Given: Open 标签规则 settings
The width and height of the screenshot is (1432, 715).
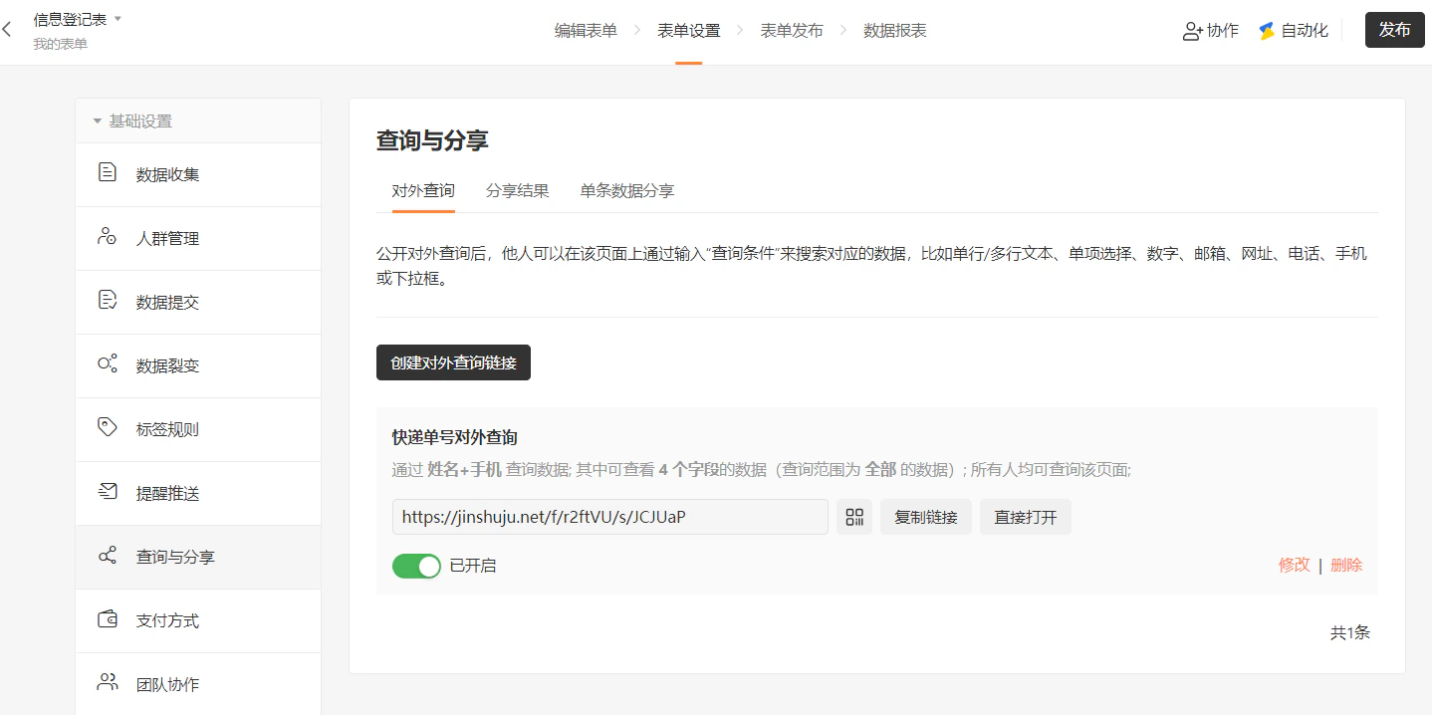Looking at the screenshot, I should 198,429.
